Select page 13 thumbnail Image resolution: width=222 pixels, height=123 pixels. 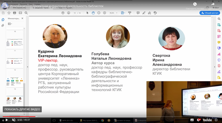15,89
